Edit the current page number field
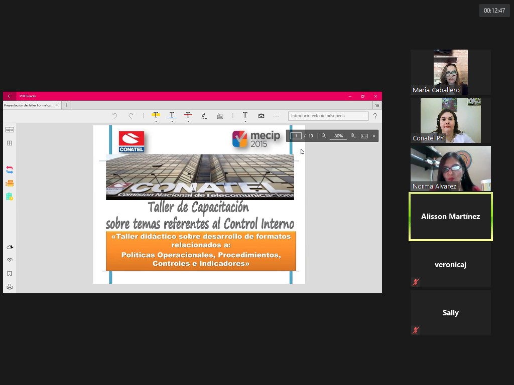The height and width of the screenshot is (385, 514). (296, 136)
